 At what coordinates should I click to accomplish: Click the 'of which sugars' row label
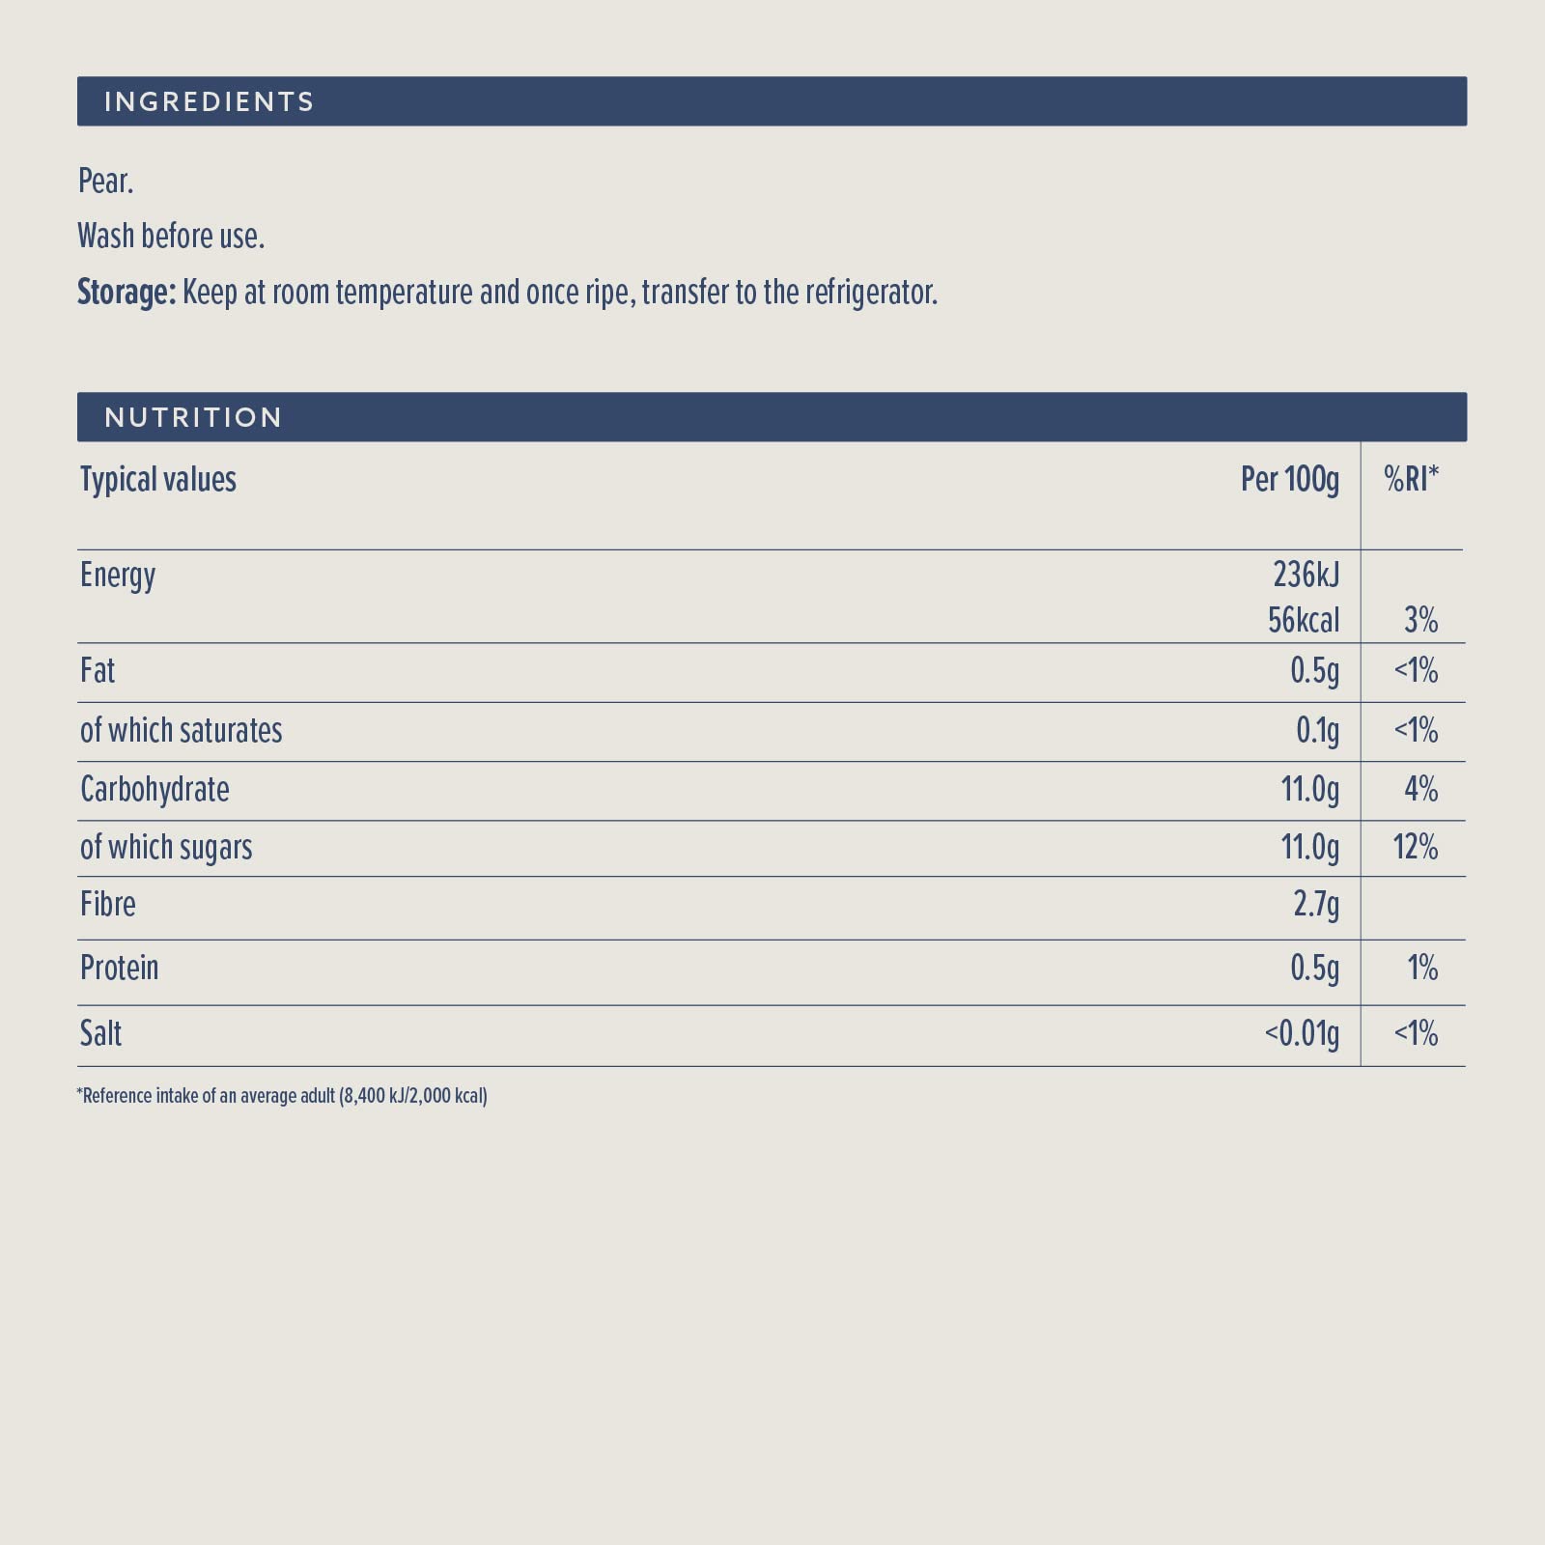tap(166, 848)
